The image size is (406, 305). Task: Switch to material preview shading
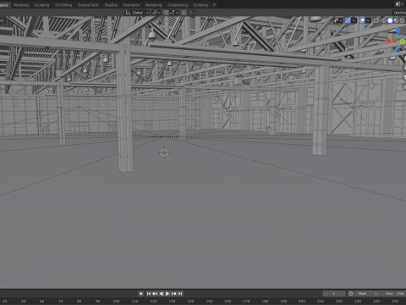pyautogui.click(x=396, y=20)
